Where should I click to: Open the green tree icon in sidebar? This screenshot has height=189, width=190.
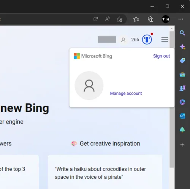182,130
